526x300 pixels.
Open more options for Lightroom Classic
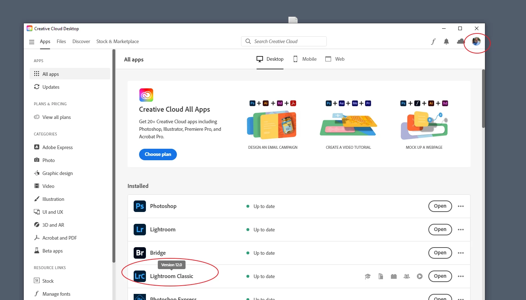(461, 276)
